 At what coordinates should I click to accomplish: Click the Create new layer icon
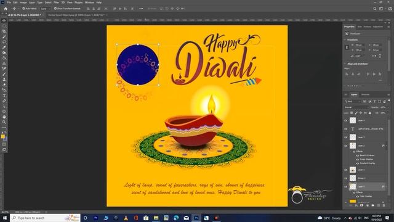[x=378, y=205]
